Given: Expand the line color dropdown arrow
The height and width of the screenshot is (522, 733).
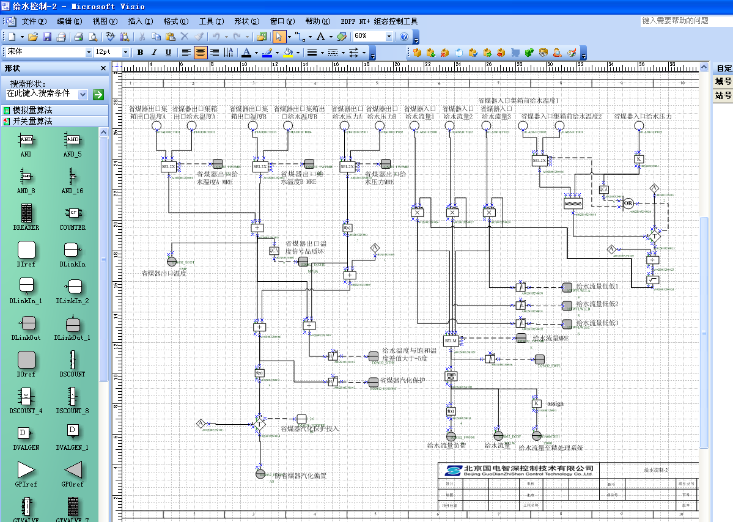Looking at the screenshot, I should click(277, 53).
